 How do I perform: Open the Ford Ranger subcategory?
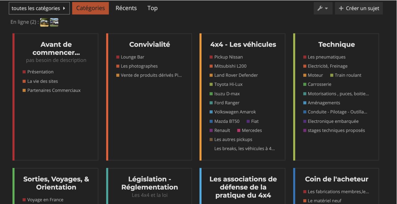224,103
